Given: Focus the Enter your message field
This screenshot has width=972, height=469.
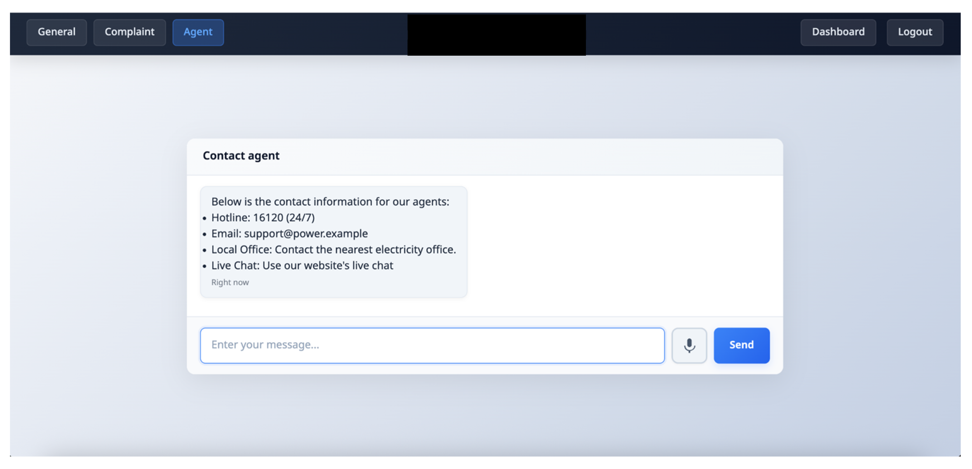Looking at the screenshot, I should click(432, 345).
